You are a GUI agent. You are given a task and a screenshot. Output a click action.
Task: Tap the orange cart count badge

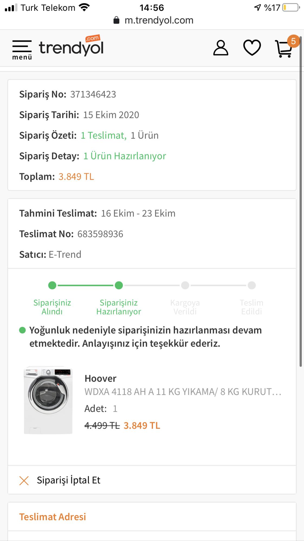point(293,41)
